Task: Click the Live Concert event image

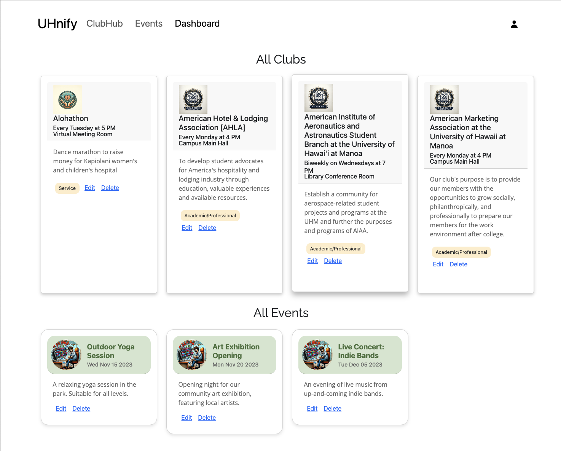Action: pos(317,355)
